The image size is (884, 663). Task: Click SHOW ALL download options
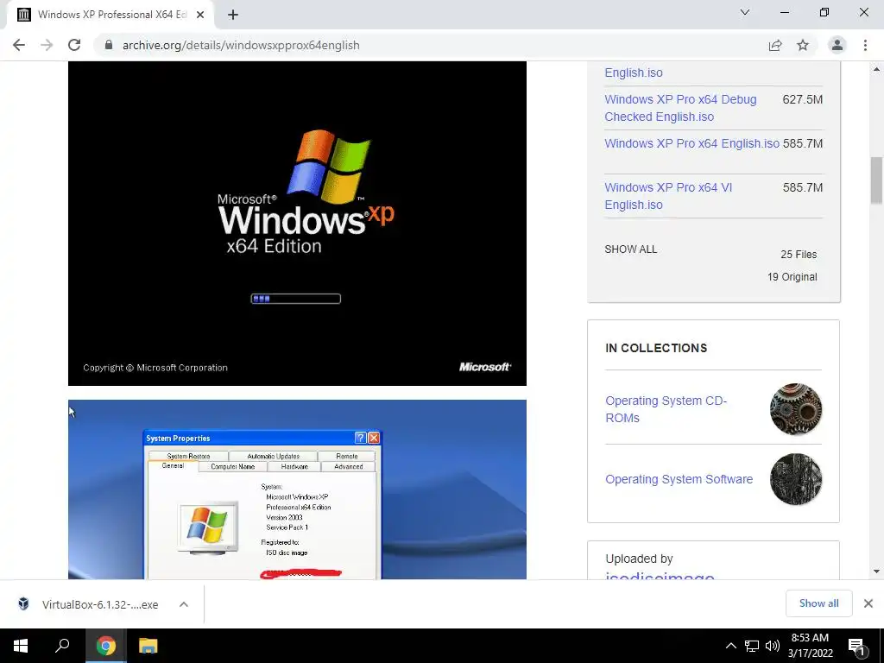click(630, 249)
